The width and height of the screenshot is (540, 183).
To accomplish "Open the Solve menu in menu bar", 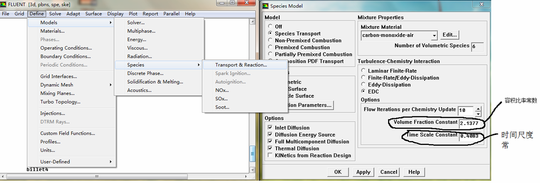I will pyautogui.click(x=55, y=14).
